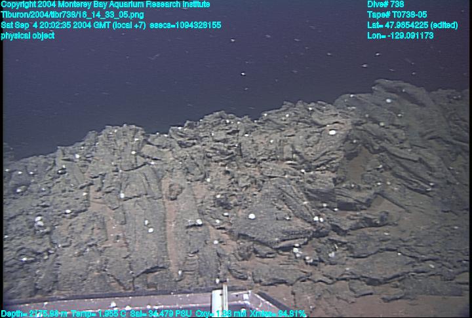Image resolution: width=472 pixels, height=318 pixels.
Task: Select the file path 'Tiburon/2004/tibr738/18_14_33_05.png'
Action: (72, 15)
